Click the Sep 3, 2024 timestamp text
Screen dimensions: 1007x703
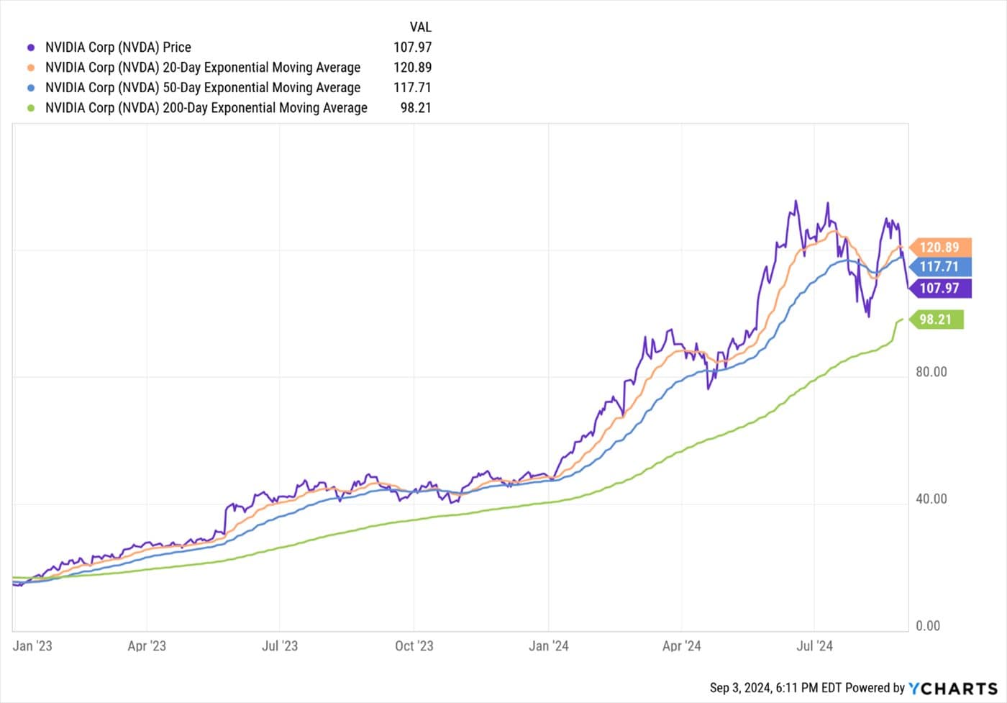pos(775,689)
